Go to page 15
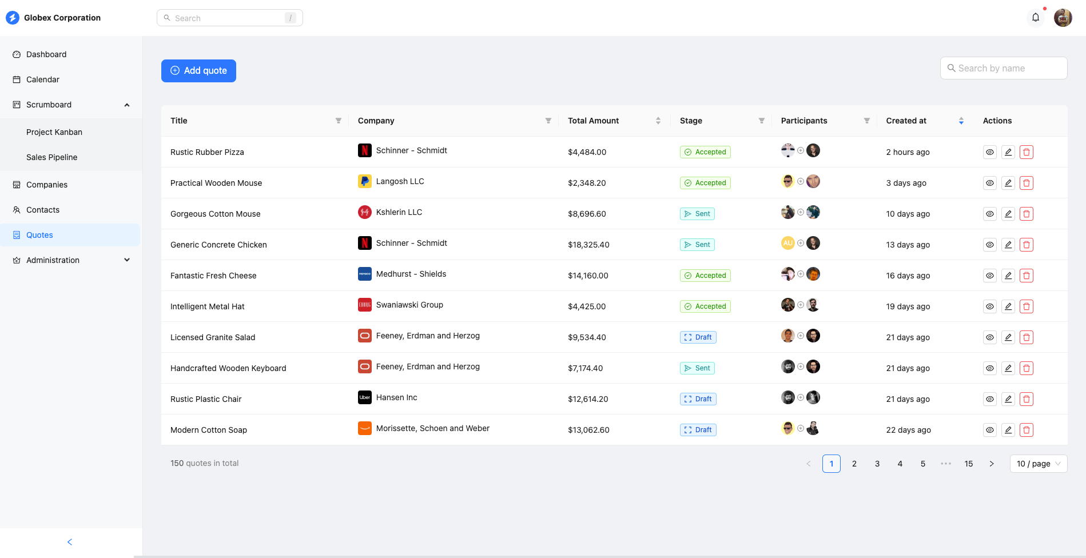The width and height of the screenshot is (1086, 558). pos(969,464)
